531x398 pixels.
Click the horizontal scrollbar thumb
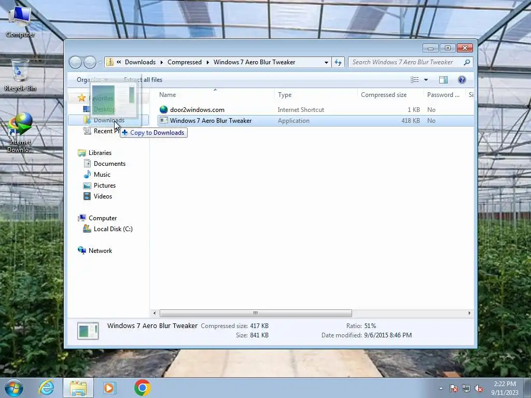point(256,313)
